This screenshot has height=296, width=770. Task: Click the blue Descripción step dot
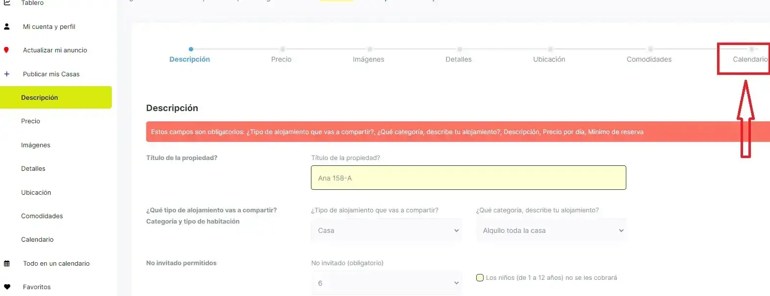[x=191, y=49]
